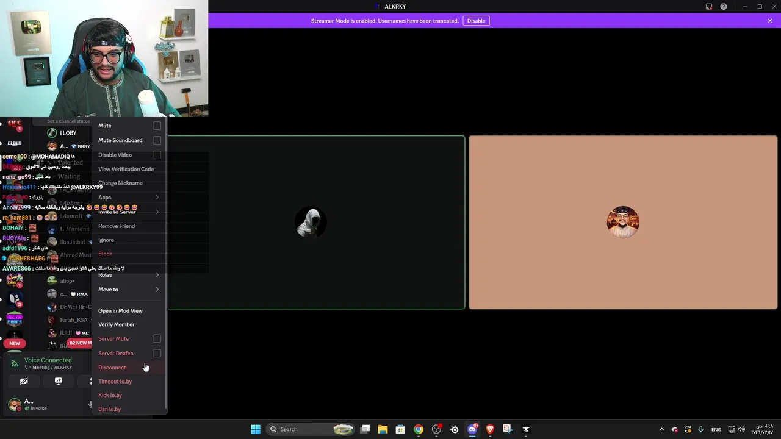Show hidden system tray icons

click(x=661, y=429)
